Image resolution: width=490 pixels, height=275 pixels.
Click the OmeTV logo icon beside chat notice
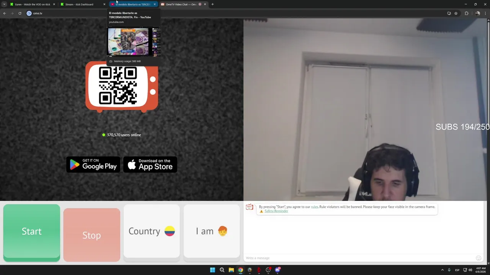(x=250, y=207)
